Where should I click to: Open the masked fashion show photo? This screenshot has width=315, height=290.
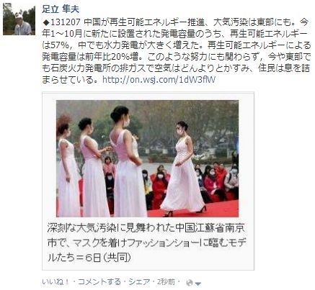pos(148,158)
